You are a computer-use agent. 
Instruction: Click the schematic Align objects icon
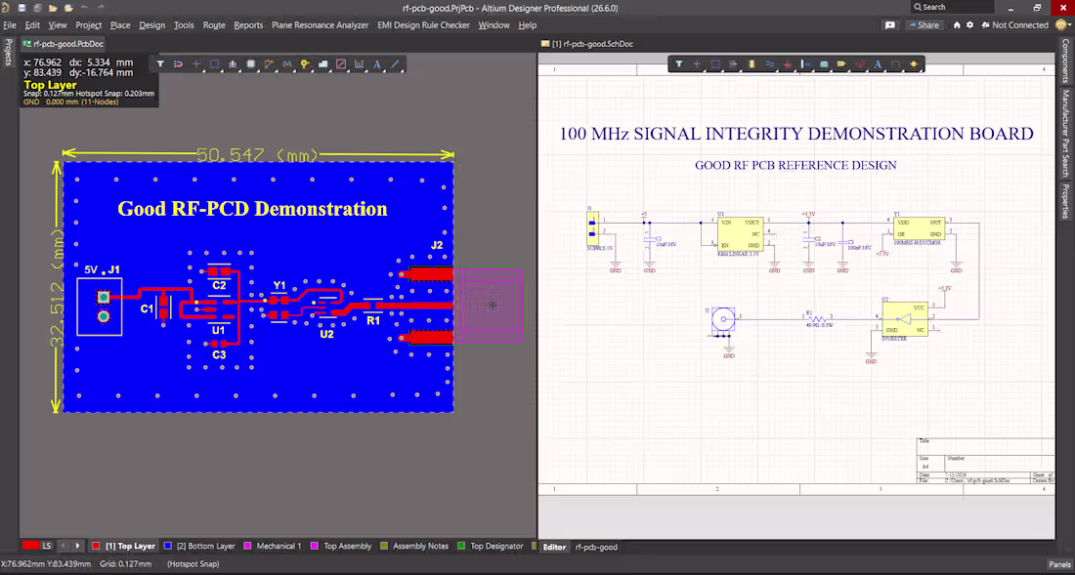tap(734, 64)
